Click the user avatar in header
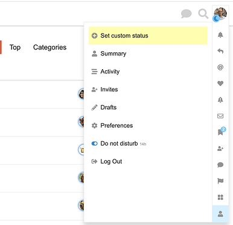 click(x=220, y=14)
